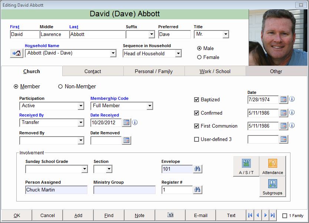The height and width of the screenshot is (223, 309).
Task: Expand Sequence in Household dropdown
Action: tap(178, 53)
